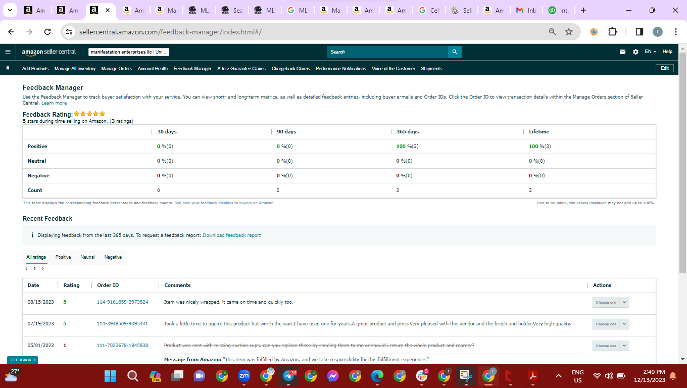Open Telegram from the taskbar

click(x=289, y=376)
